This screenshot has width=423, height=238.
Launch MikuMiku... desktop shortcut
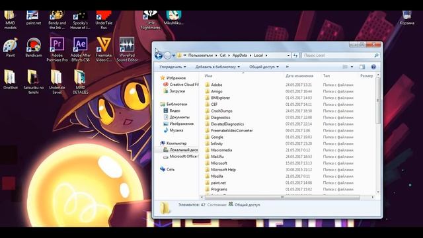(173, 19)
